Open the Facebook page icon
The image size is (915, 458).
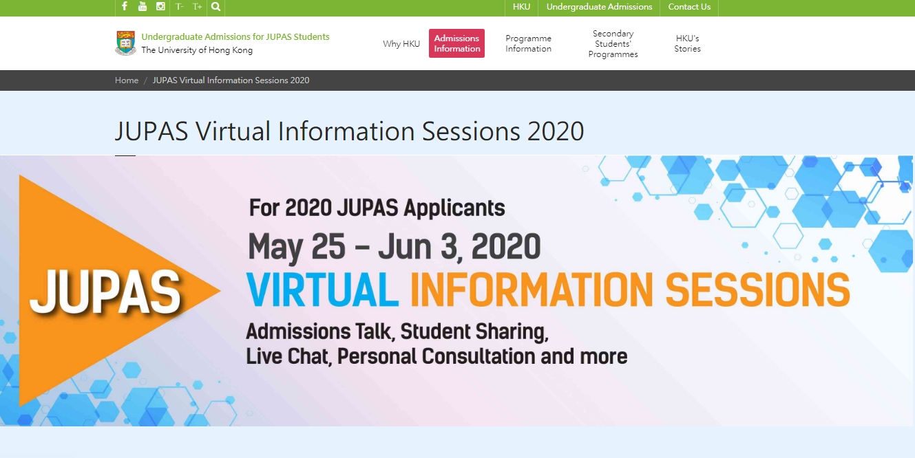(125, 7)
